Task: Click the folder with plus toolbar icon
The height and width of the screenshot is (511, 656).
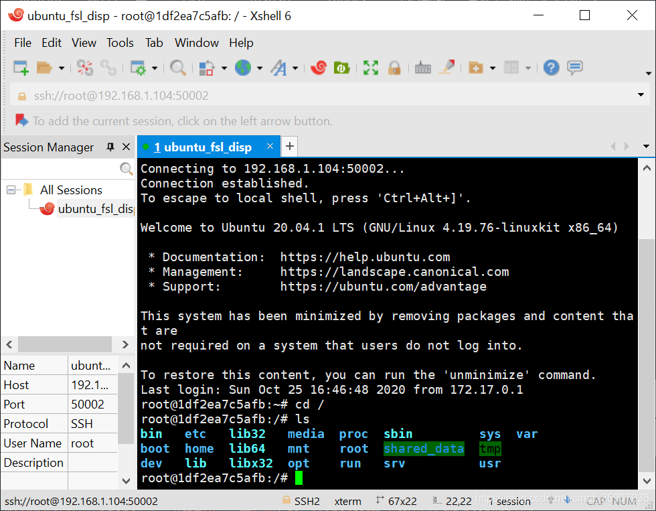Action: pyautogui.click(x=476, y=68)
